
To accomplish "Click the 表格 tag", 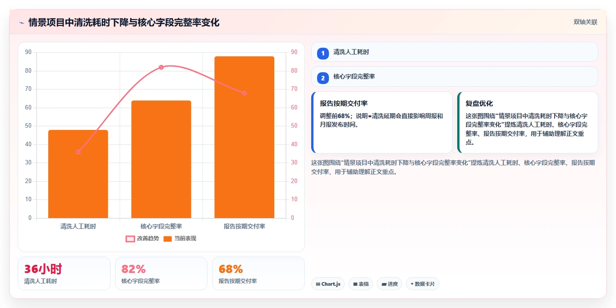I will tap(361, 284).
